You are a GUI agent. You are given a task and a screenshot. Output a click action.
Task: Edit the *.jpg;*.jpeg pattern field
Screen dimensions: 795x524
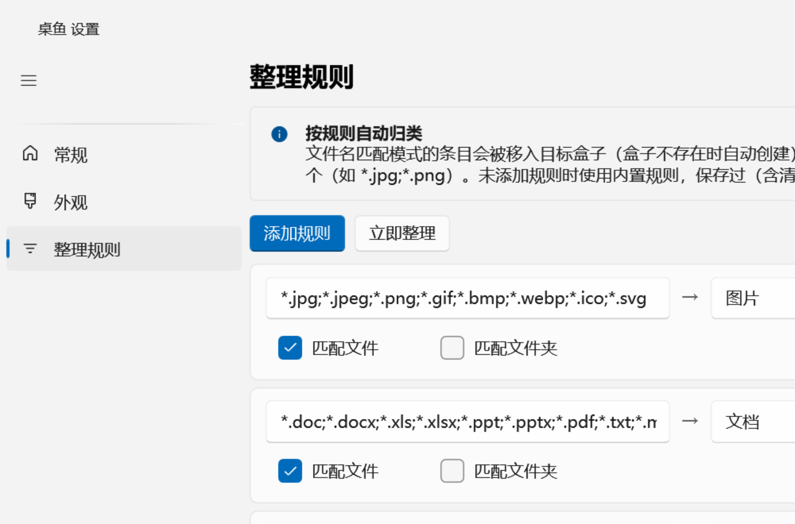pyautogui.click(x=467, y=298)
